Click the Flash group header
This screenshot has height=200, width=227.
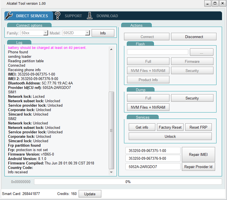point(140,44)
